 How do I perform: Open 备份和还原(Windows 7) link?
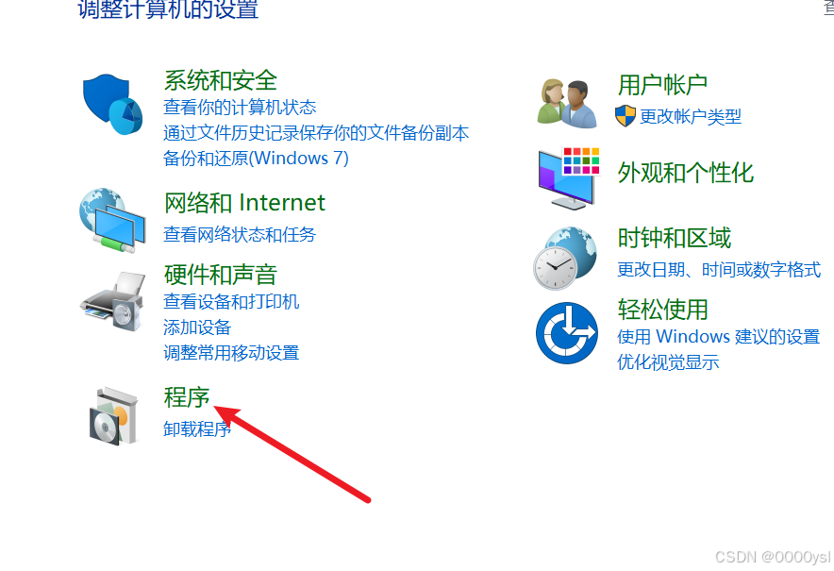[x=256, y=158]
